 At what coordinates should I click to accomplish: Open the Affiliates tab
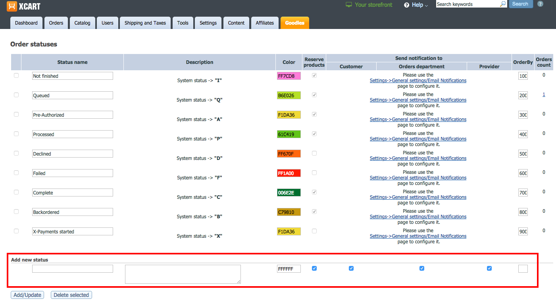265,23
